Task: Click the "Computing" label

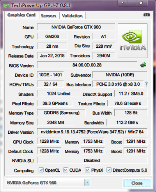Action: tap(24, 170)
